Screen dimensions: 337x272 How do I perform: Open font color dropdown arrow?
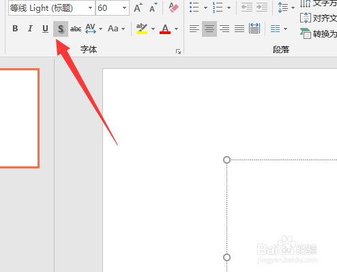[x=176, y=29]
